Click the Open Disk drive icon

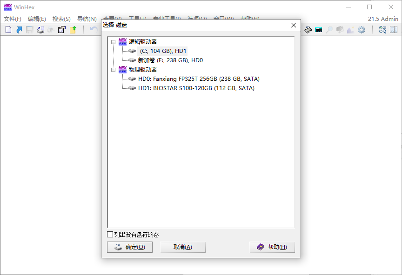[x=40, y=30]
